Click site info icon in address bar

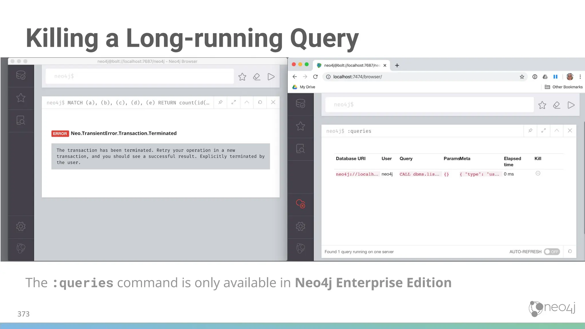328,77
